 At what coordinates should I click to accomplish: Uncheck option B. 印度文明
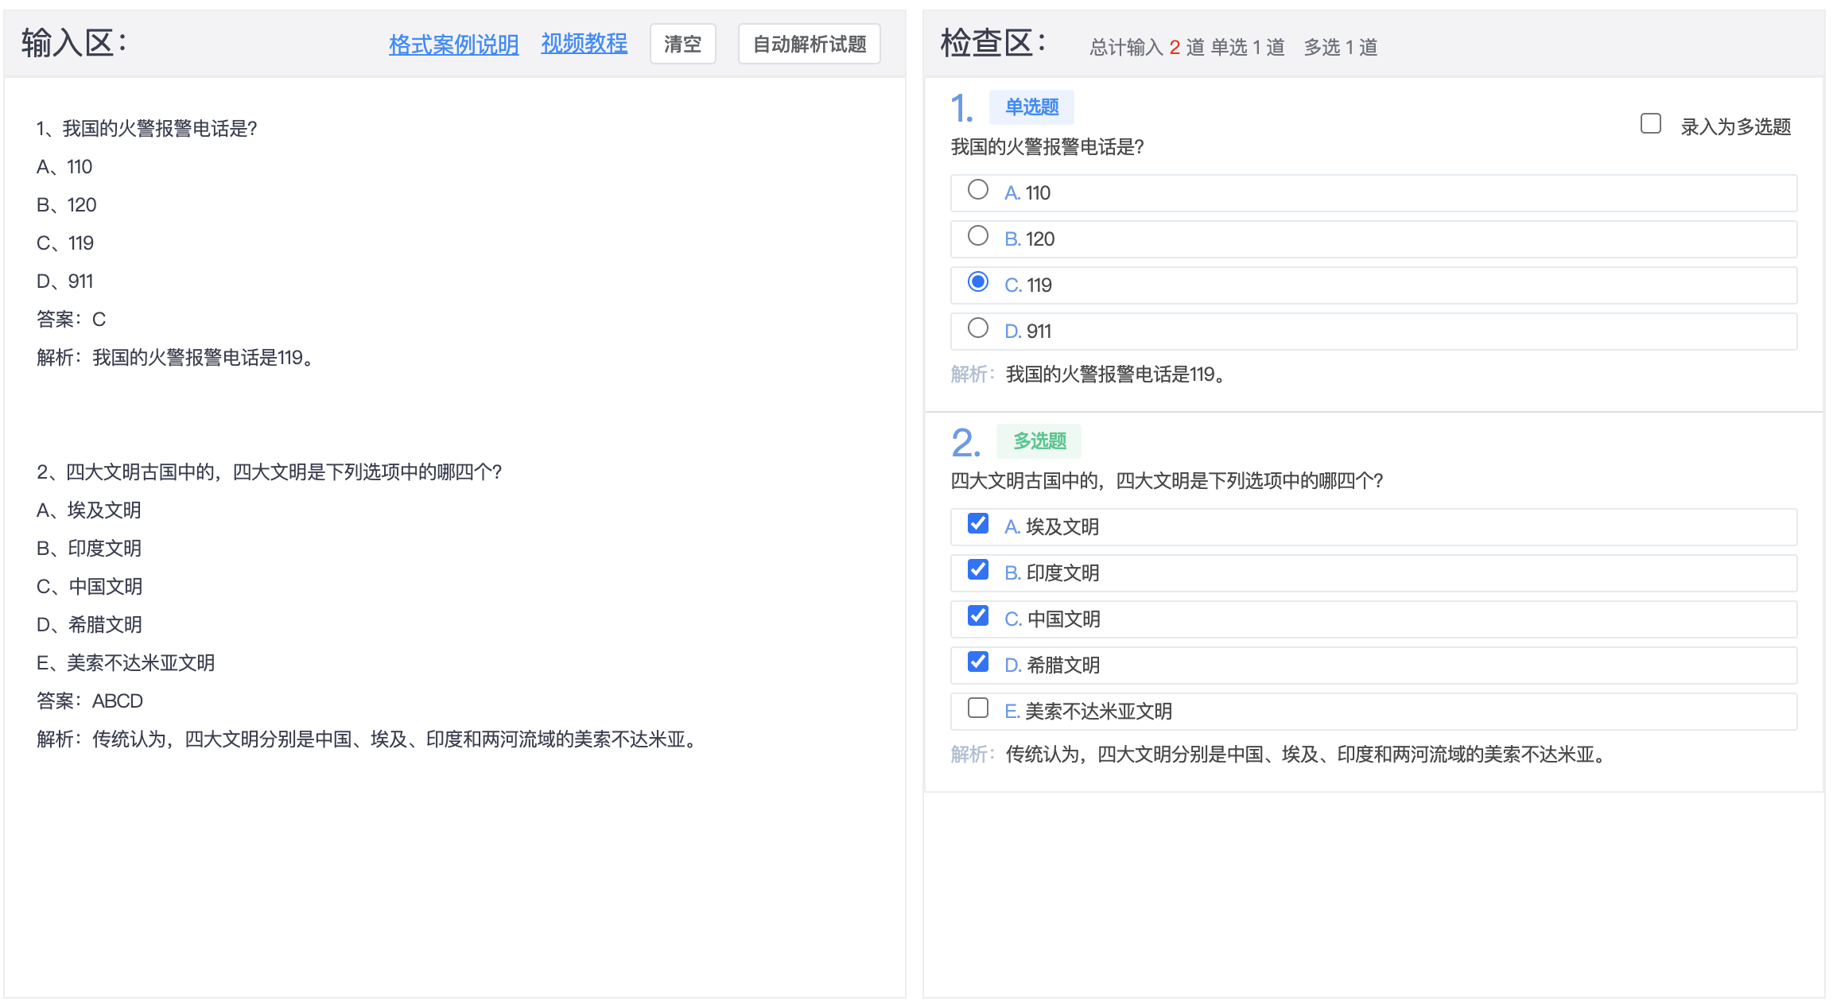[977, 569]
